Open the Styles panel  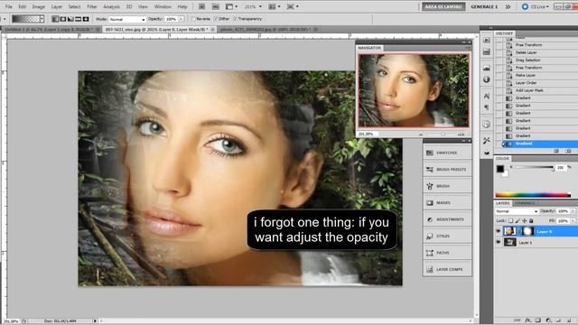click(x=447, y=236)
